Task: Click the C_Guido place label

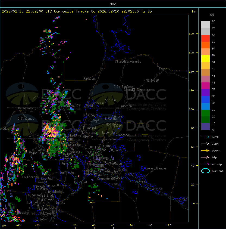Action: click(x=33, y=135)
